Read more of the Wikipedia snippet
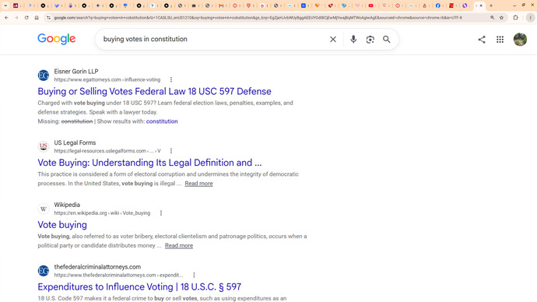The image size is (537, 302). 179,245
